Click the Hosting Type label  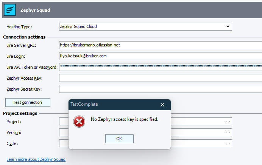point(19,27)
